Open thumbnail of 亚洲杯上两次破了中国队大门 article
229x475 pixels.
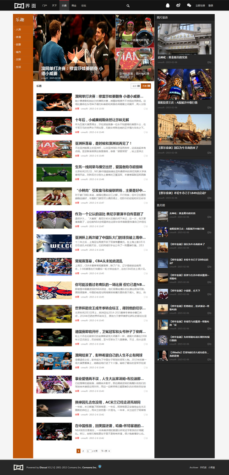click(x=54, y=243)
